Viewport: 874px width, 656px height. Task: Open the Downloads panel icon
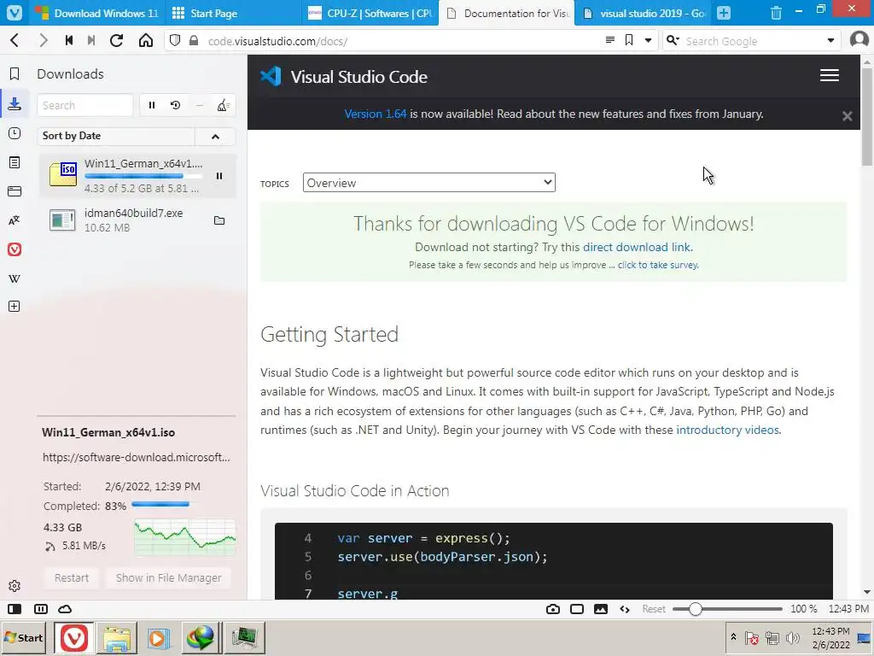pyautogui.click(x=15, y=103)
